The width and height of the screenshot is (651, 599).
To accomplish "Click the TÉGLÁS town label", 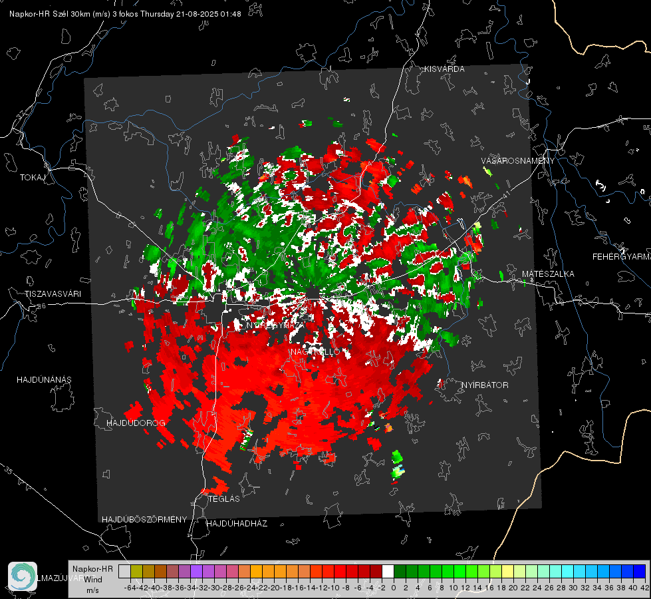I will pyautogui.click(x=224, y=499).
